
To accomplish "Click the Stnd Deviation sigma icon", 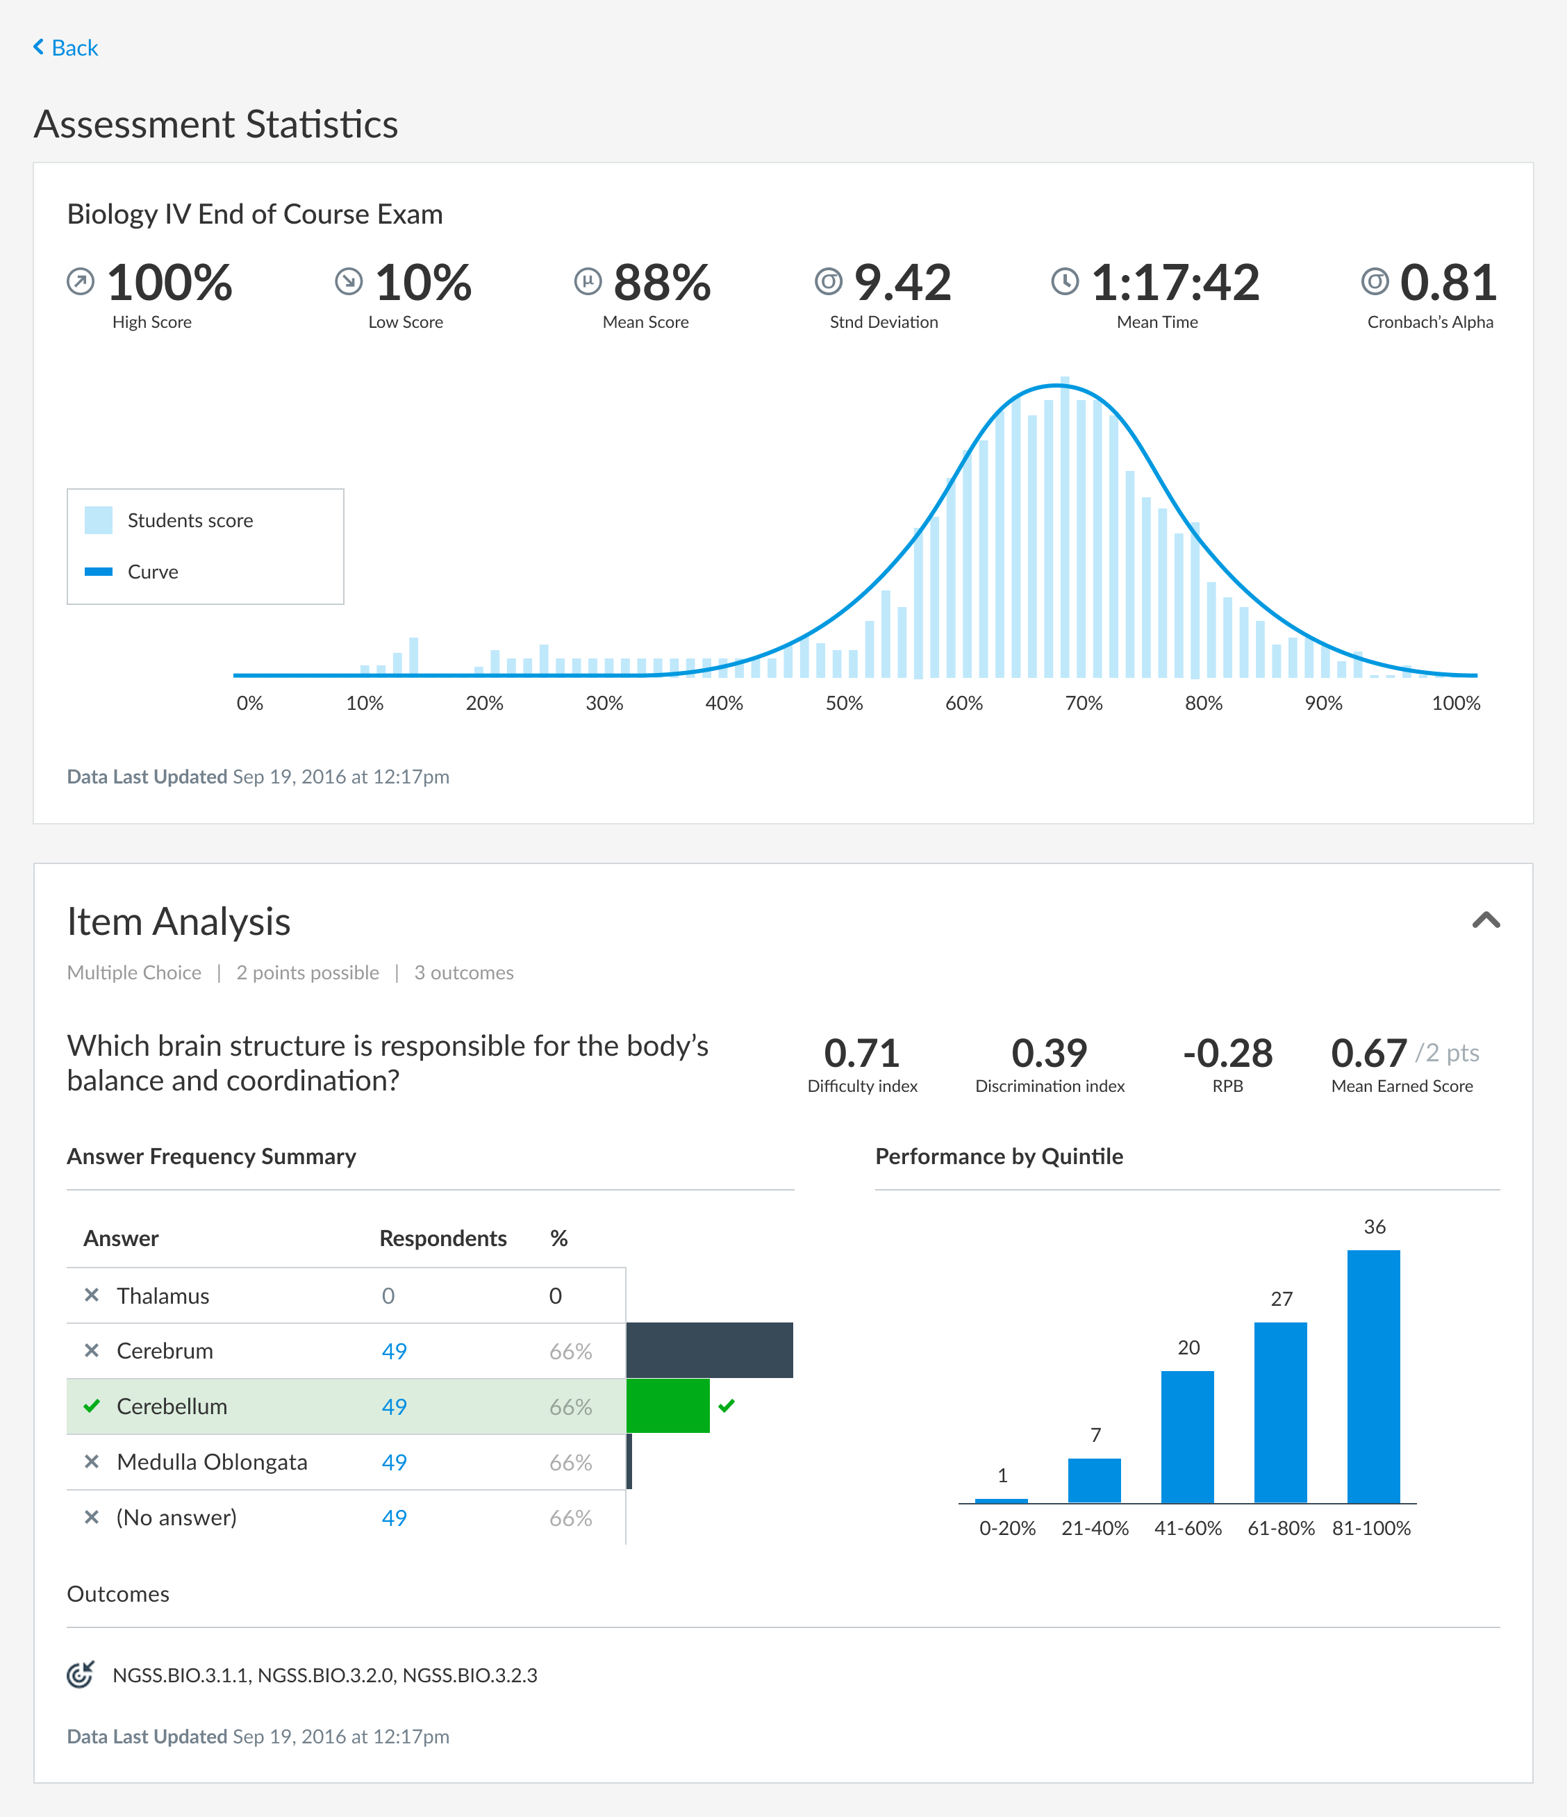I will coord(828,281).
